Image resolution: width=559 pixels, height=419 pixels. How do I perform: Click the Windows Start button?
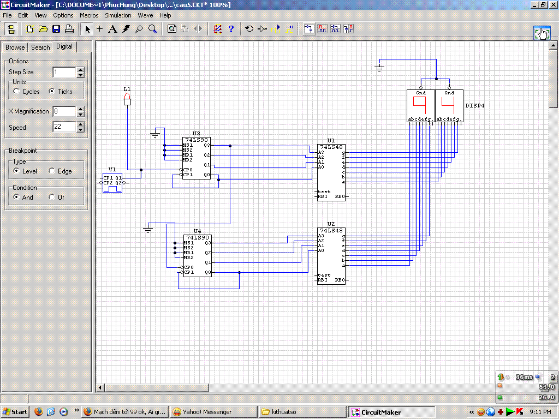pos(15,412)
